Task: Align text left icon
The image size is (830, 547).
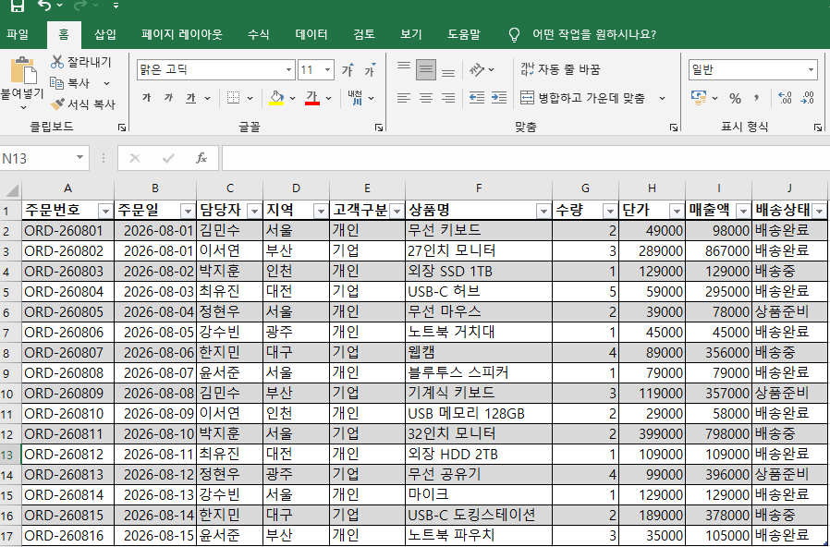Action: (x=404, y=98)
